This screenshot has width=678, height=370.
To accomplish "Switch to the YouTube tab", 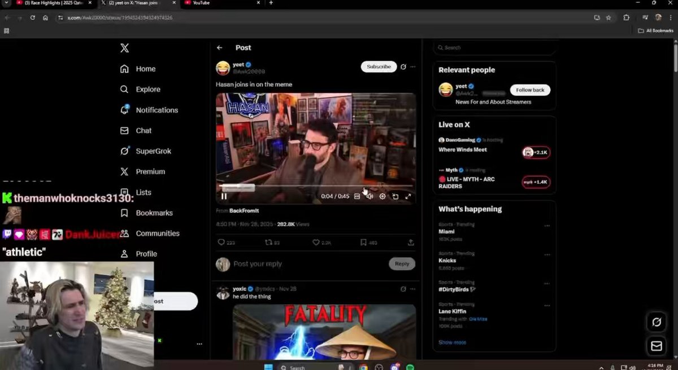I will (221, 3).
